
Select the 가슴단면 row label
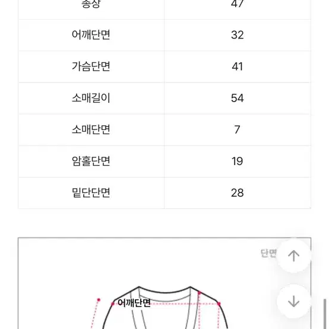[x=91, y=67]
